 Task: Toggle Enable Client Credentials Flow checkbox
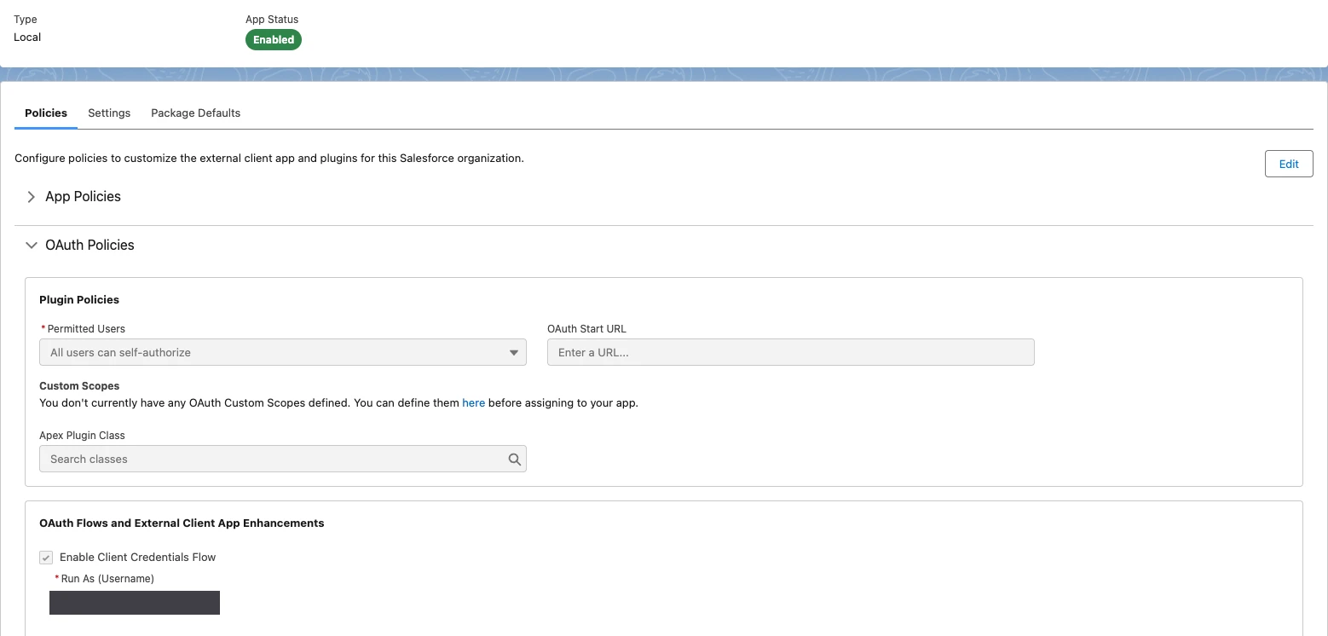[x=46, y=558]
